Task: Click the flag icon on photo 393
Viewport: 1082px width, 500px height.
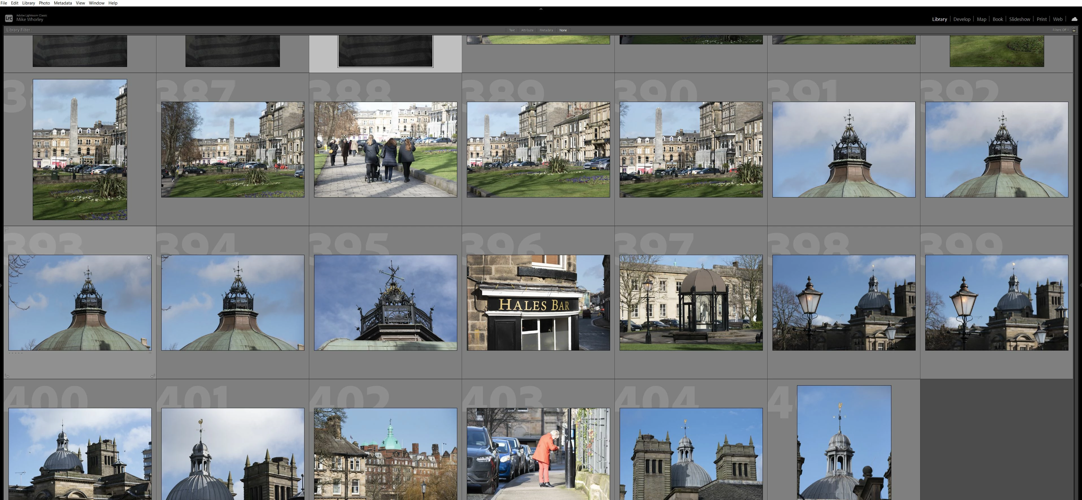Action: (x=6, y=229)
